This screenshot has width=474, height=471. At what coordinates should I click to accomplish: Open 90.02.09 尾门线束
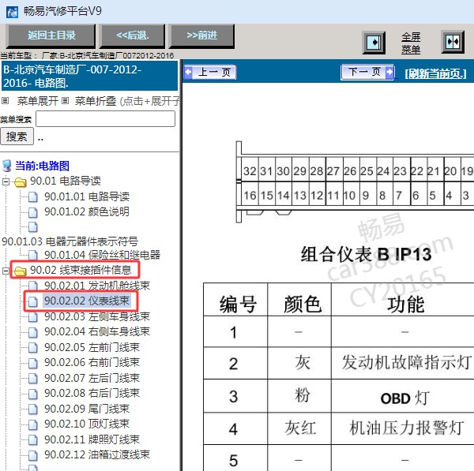point(87,409)
